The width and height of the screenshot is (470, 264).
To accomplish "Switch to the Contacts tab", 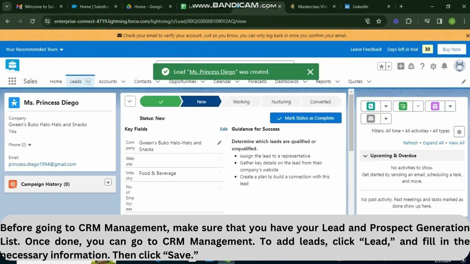I will point(142,81).
